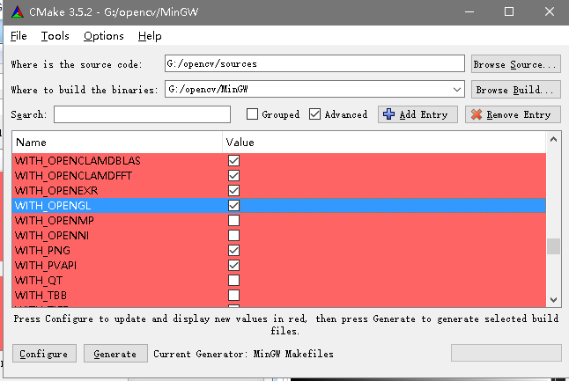Image resolution: width=569 pixels, height=381 pixels.
Task: Click the Configure button
Action: point(44,354)
